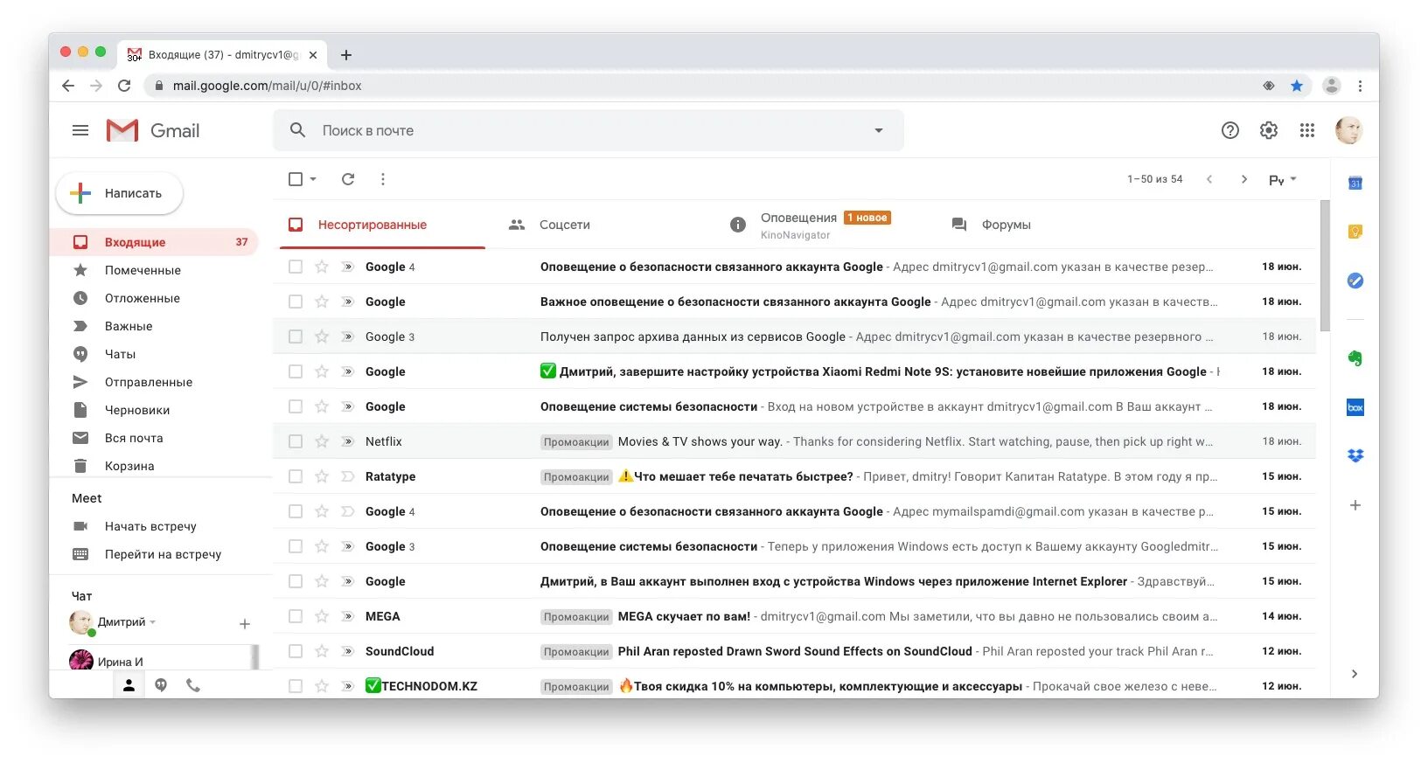Image resolution: width=1428 pixels, height=763 pixels.
Task: Expand the select-all dropdown arrow
Action: [x=313, y=179]
